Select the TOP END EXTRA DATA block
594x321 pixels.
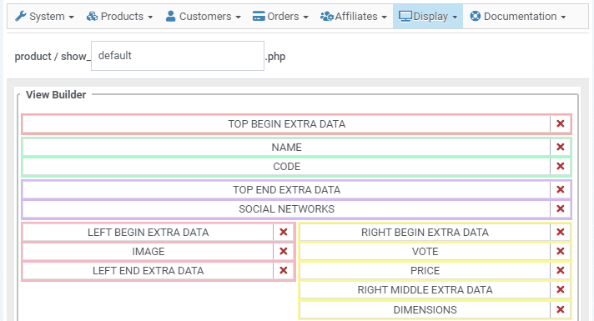click(x=286, y=189)
